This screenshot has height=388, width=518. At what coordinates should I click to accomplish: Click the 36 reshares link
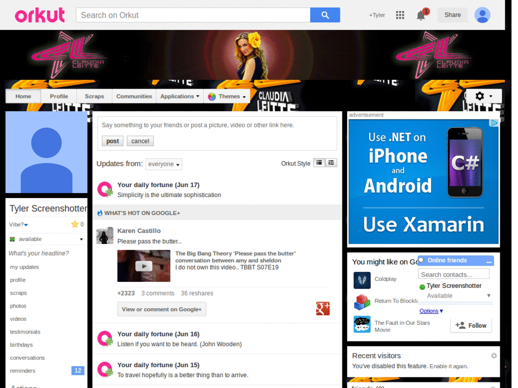[x=197, y=294]
